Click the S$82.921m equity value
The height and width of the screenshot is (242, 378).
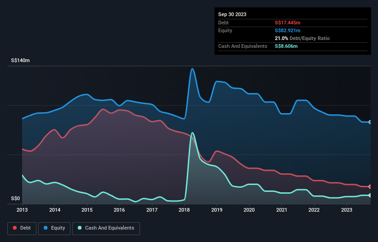[x=288, y=30]
